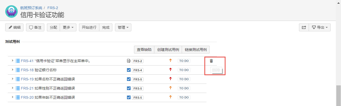The width and height of the screenshot is (341, 106).
Task: Click the 备注 comment button
Action: click(x=35, y=27)
